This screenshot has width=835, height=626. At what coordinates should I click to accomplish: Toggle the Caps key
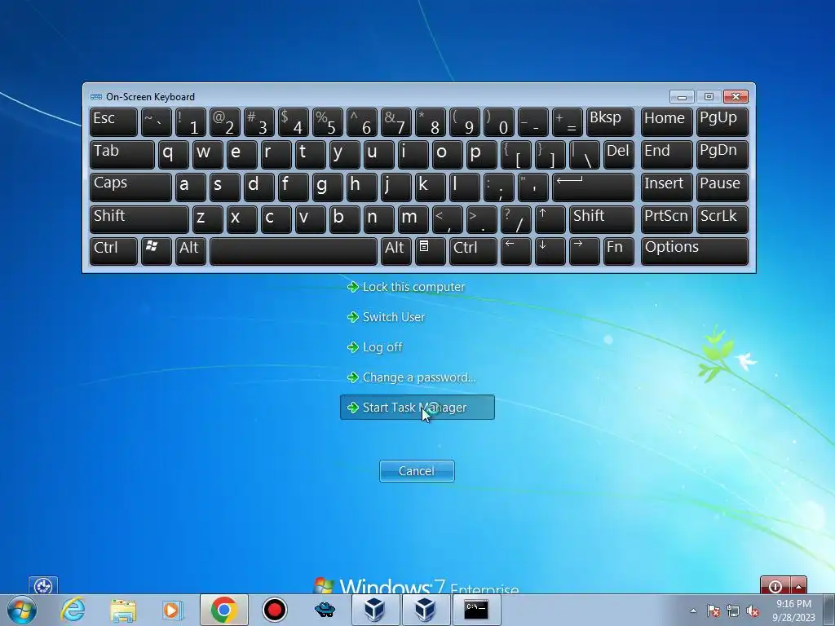[x=130, y=187]
